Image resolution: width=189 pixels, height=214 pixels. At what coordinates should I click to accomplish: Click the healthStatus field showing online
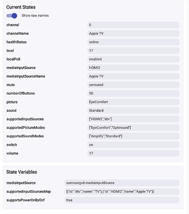pyautogui.click(x=133, y=42)
